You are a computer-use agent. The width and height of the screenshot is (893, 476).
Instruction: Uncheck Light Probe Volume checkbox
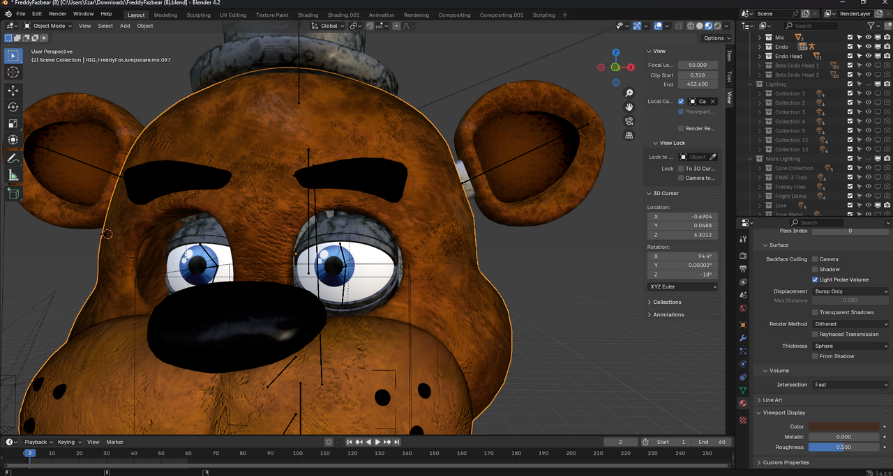click(x=815, y=280)
